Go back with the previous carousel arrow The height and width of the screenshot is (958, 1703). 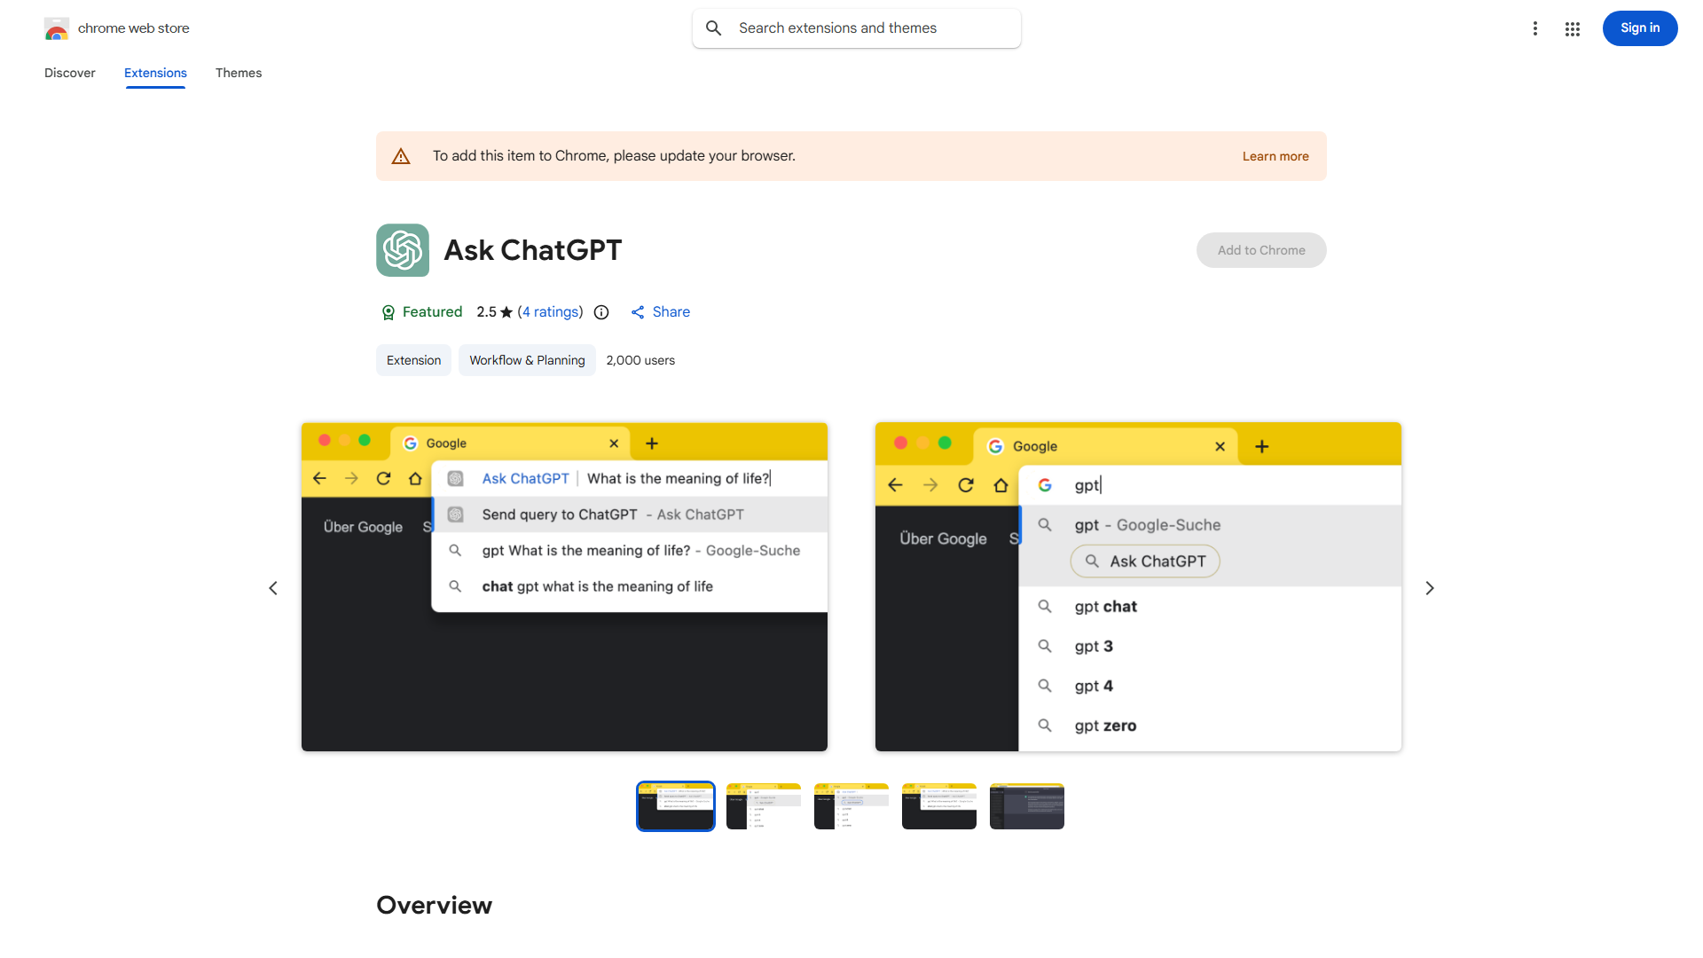click(273, 587)
